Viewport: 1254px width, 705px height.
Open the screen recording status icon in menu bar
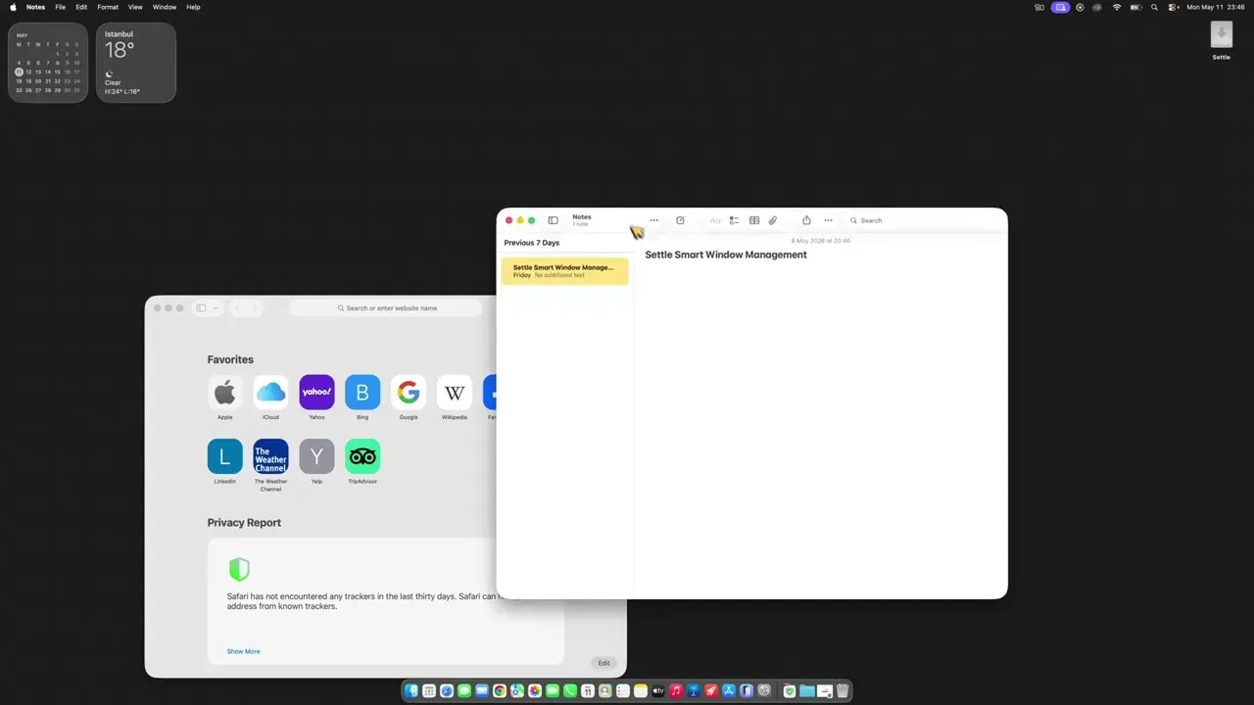[1080, 7]
